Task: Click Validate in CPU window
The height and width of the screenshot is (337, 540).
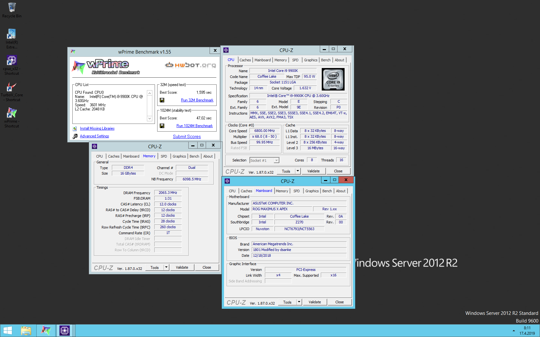Action: (x=313, y=171)
